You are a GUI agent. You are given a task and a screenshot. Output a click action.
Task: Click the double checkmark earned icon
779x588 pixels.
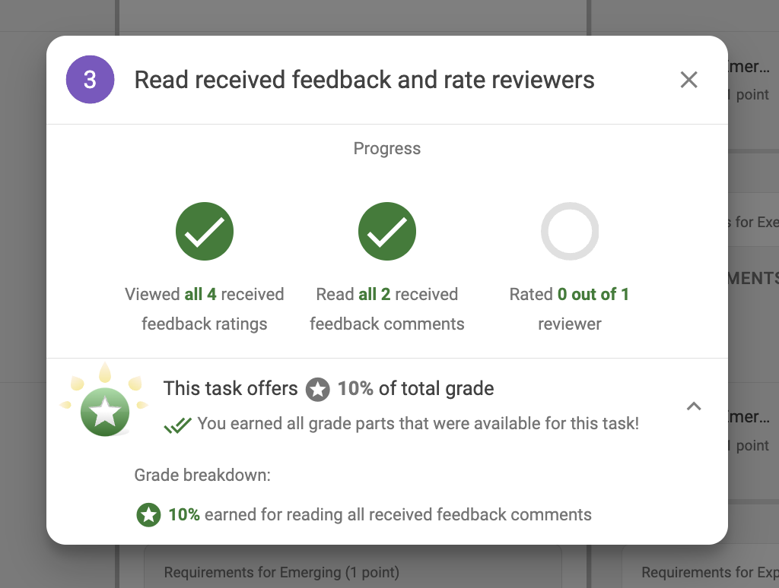point(177,425)
